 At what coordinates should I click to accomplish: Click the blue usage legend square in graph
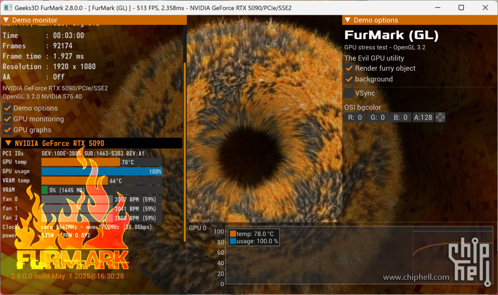pyautogui.click(x=233, y=241)
